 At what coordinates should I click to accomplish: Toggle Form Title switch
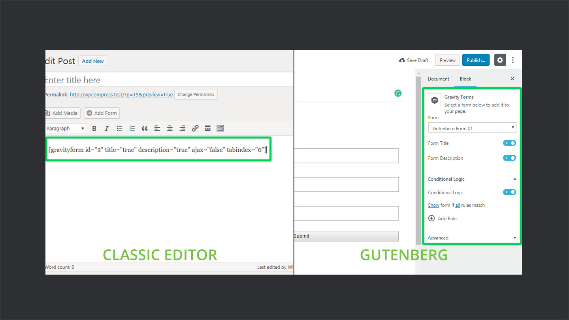tap(510, 143)
